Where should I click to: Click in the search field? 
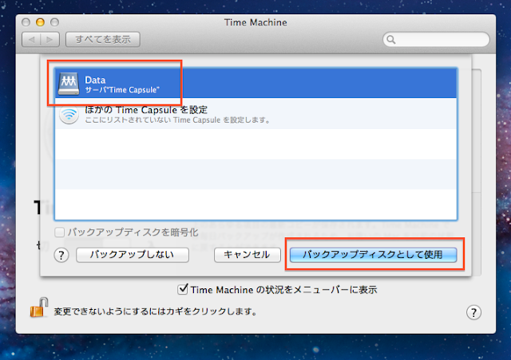click(x=436, y=40)
